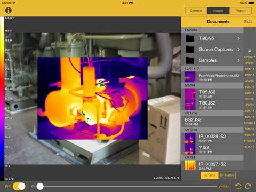
Task: Set blend to Visible label
Action: [x=223, y=186]
